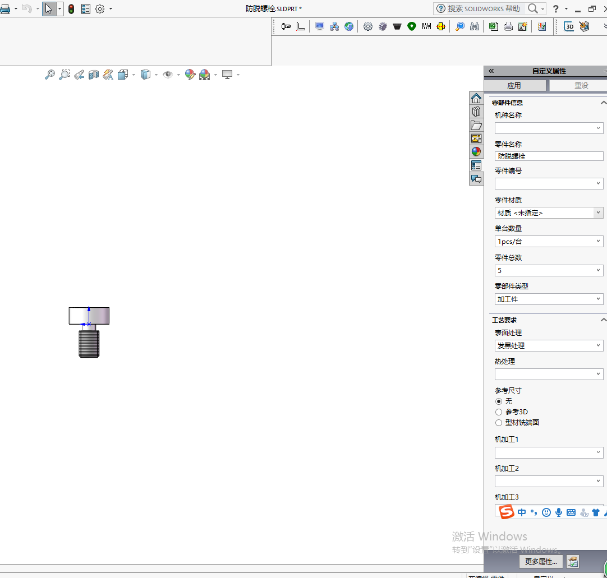The width and height of the screenshot is (607, 578).
Task: Click the spring zigzag icon
Action: (426, 26)
